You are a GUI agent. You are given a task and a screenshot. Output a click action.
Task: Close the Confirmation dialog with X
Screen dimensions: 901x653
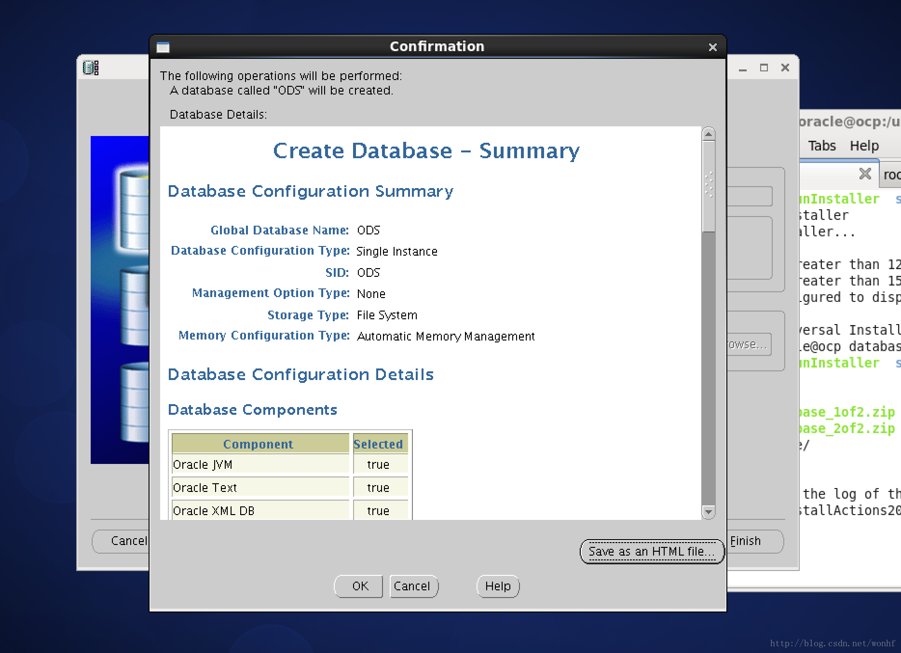[x=712, y=47]
